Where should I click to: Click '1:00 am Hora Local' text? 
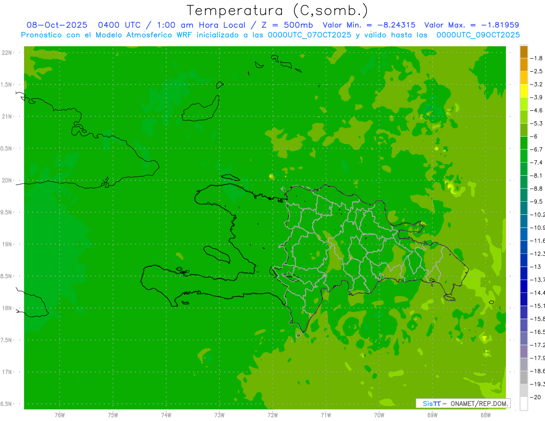(x=201, y=25)
